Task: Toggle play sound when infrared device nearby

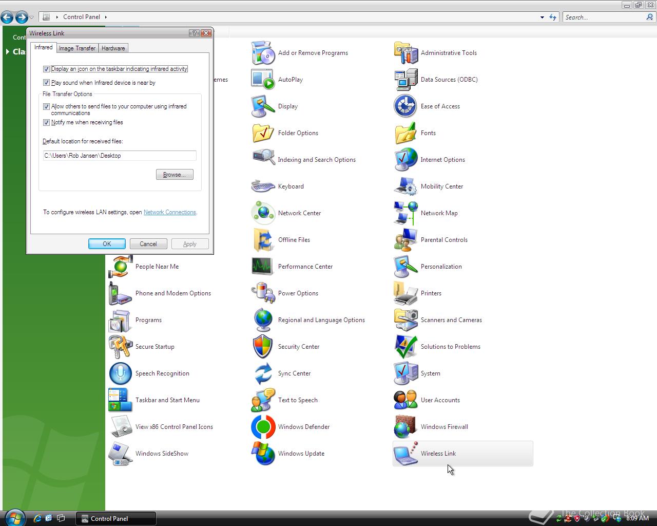Action: 46,83
